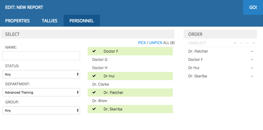Deselect the checked Dr. Fletcher row

coord(130,93)
